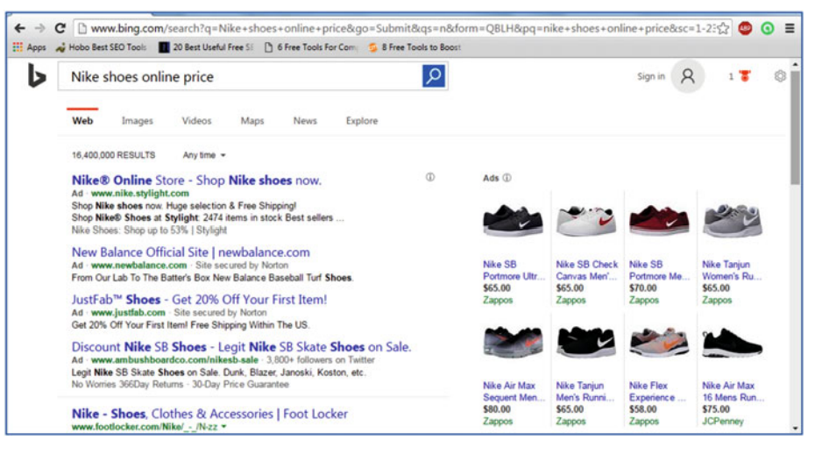Click the page icon in address bar
The height and width of the screenshot is (454, 829).
pos(81,29)
